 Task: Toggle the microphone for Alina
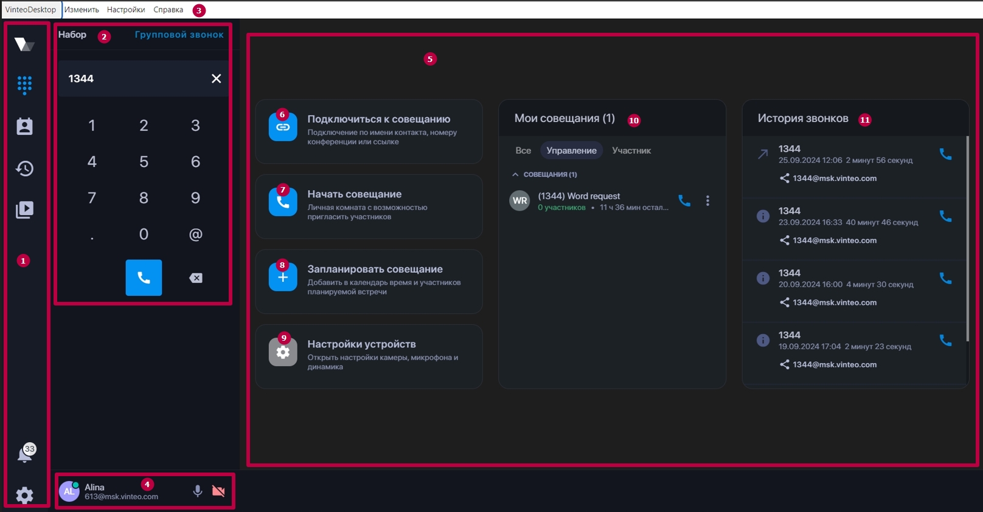[198, 491]
